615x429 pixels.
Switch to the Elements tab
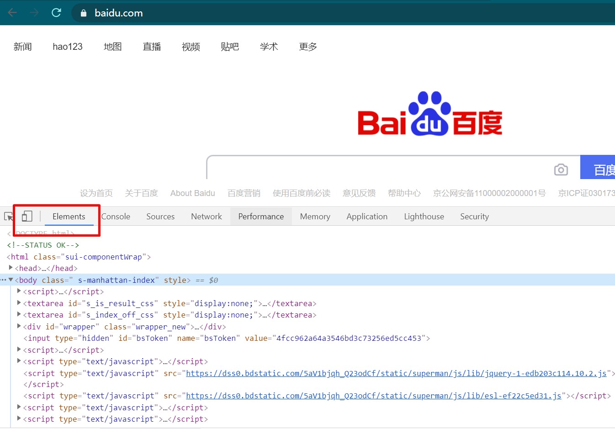69,217
